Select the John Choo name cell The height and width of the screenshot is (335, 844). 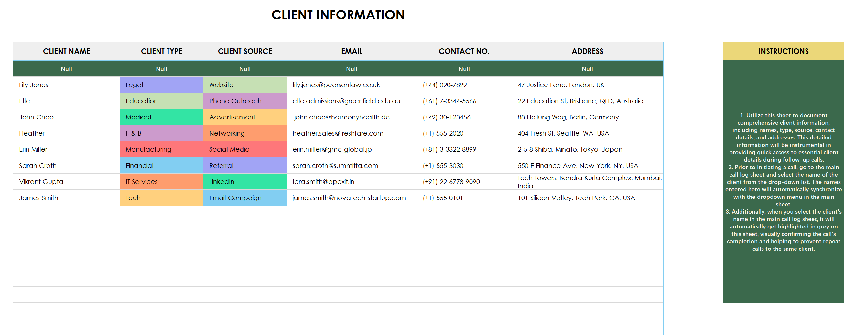point(67,117)
